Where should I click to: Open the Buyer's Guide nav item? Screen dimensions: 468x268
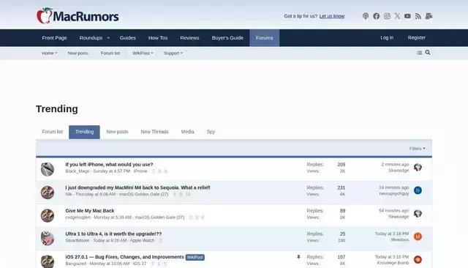tap(227, 38)
